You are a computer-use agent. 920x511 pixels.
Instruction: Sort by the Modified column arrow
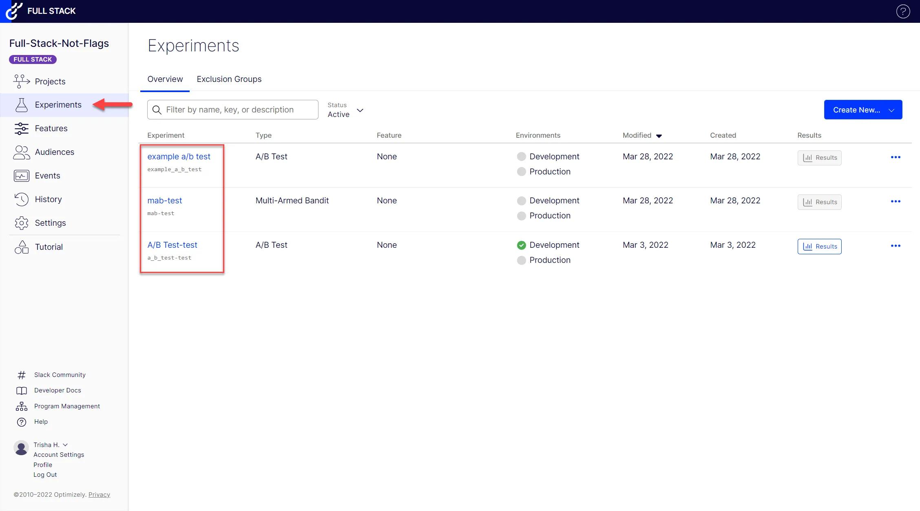659,136
